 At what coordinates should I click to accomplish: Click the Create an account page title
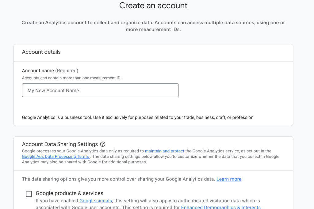point(153,6)
